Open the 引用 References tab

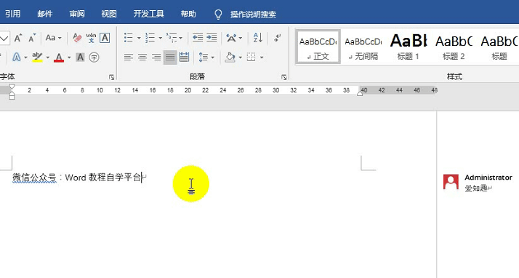point(12,14)
